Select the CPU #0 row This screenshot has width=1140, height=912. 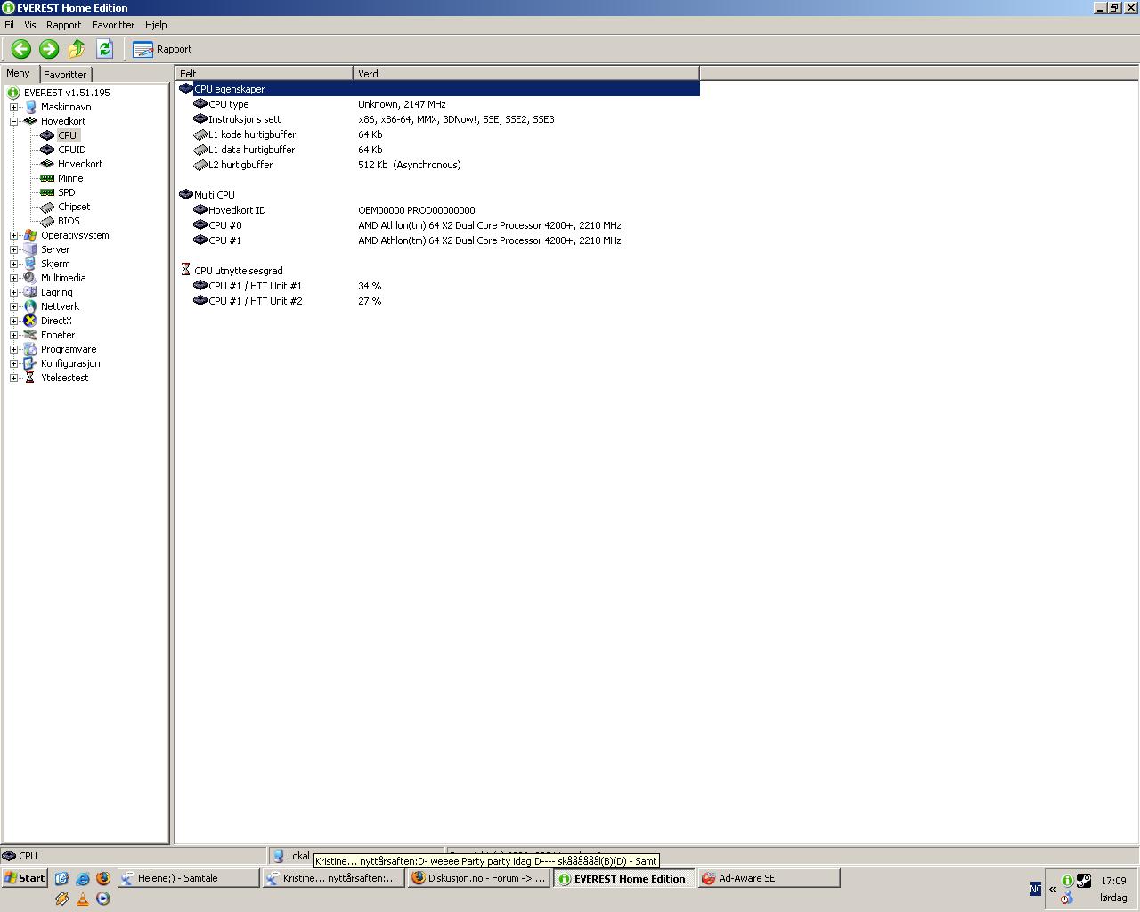coord(438,225)
